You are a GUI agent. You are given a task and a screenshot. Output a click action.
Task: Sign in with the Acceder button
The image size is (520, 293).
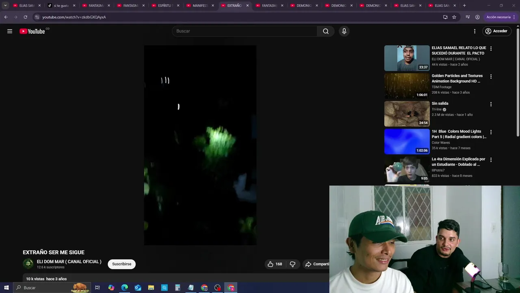[496, 31]
